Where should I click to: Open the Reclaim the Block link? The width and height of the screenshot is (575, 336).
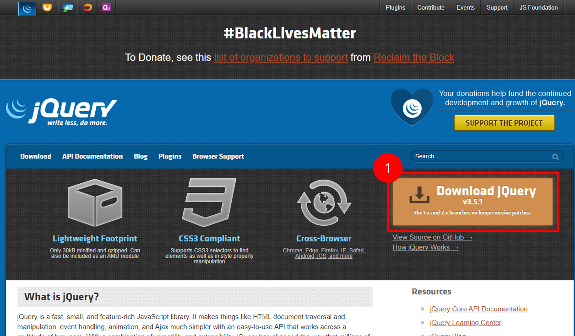pyautogui.click(x=414, y=57)
